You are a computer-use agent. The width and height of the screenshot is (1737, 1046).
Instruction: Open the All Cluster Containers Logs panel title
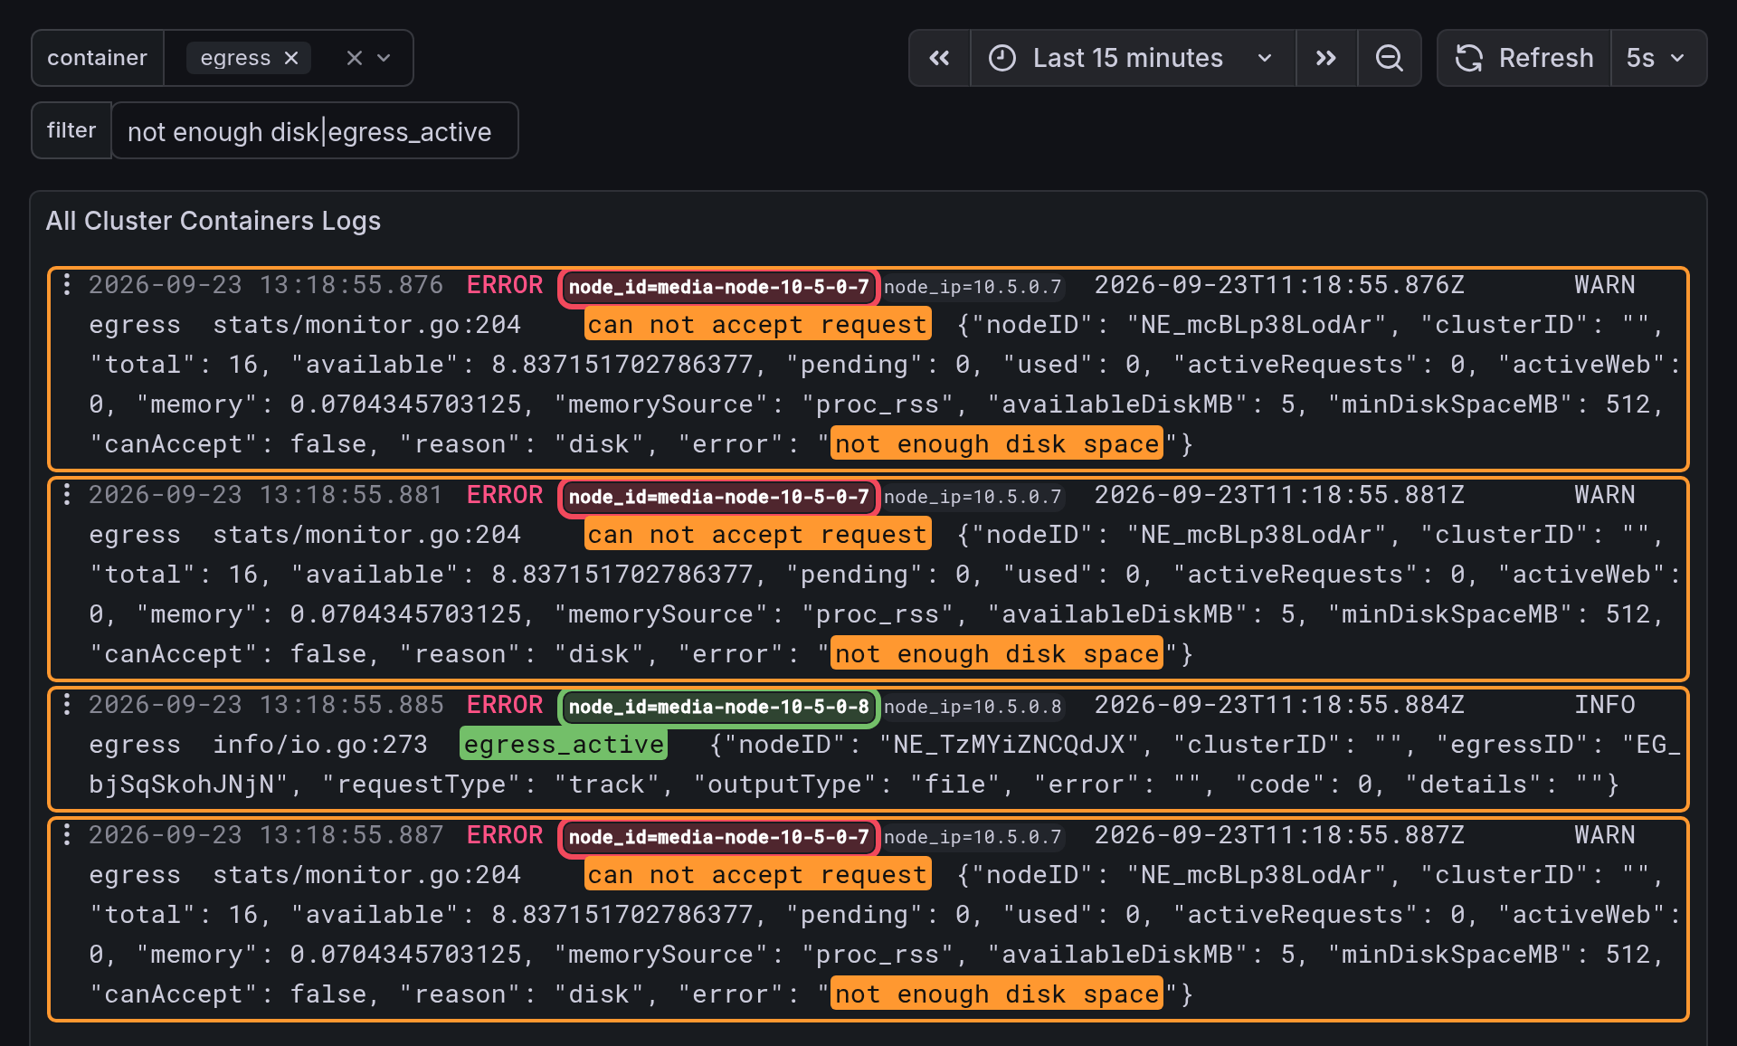[x=214, y=221]
